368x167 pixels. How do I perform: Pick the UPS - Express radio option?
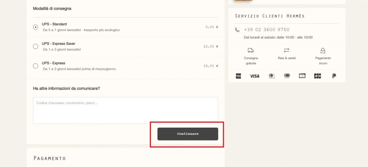coord(36,66)
